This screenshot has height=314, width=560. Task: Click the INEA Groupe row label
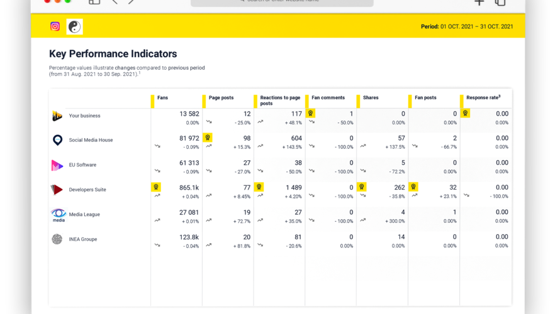coord(83,239)
